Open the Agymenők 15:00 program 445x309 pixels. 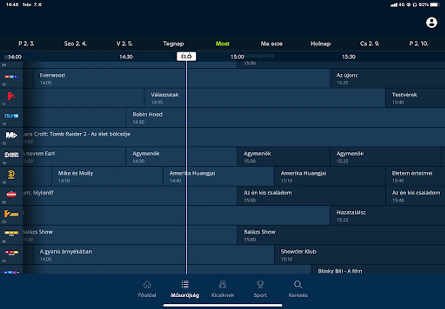point(283,157)
